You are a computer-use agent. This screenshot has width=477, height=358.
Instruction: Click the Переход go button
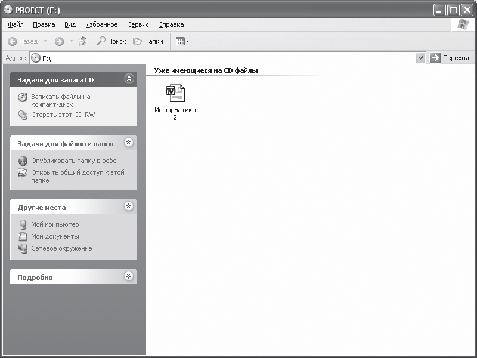tap(450, 58)
